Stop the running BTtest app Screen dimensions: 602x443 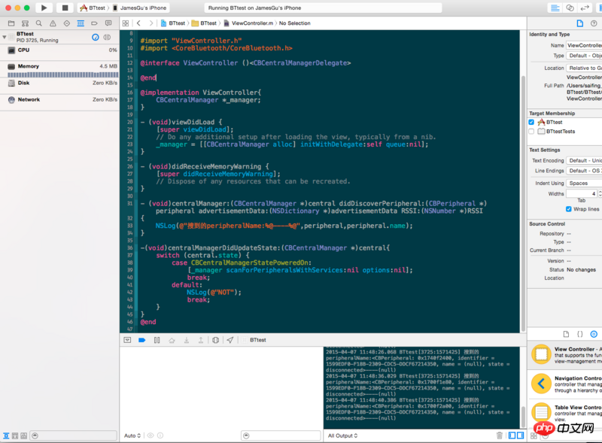(65, 8)
